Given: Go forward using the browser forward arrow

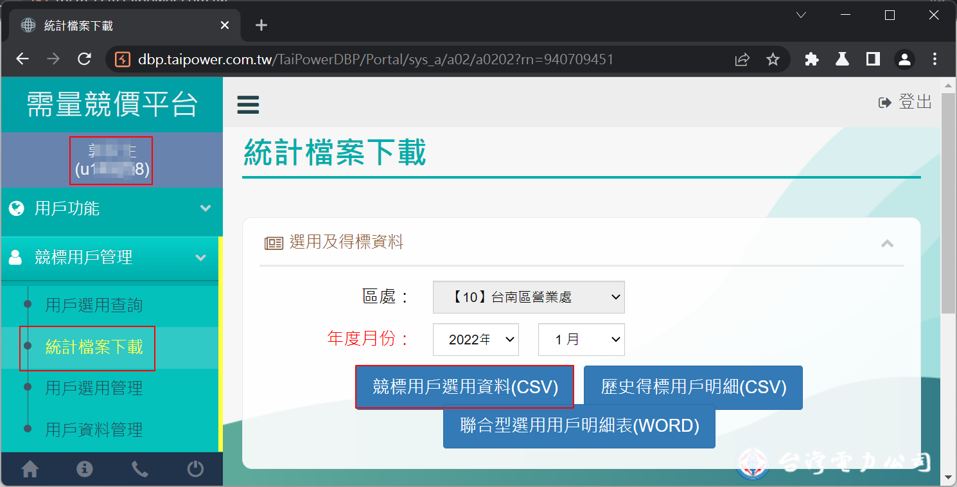Looking at the screenshot, I should pyautogui.click(x=53, y=59).
